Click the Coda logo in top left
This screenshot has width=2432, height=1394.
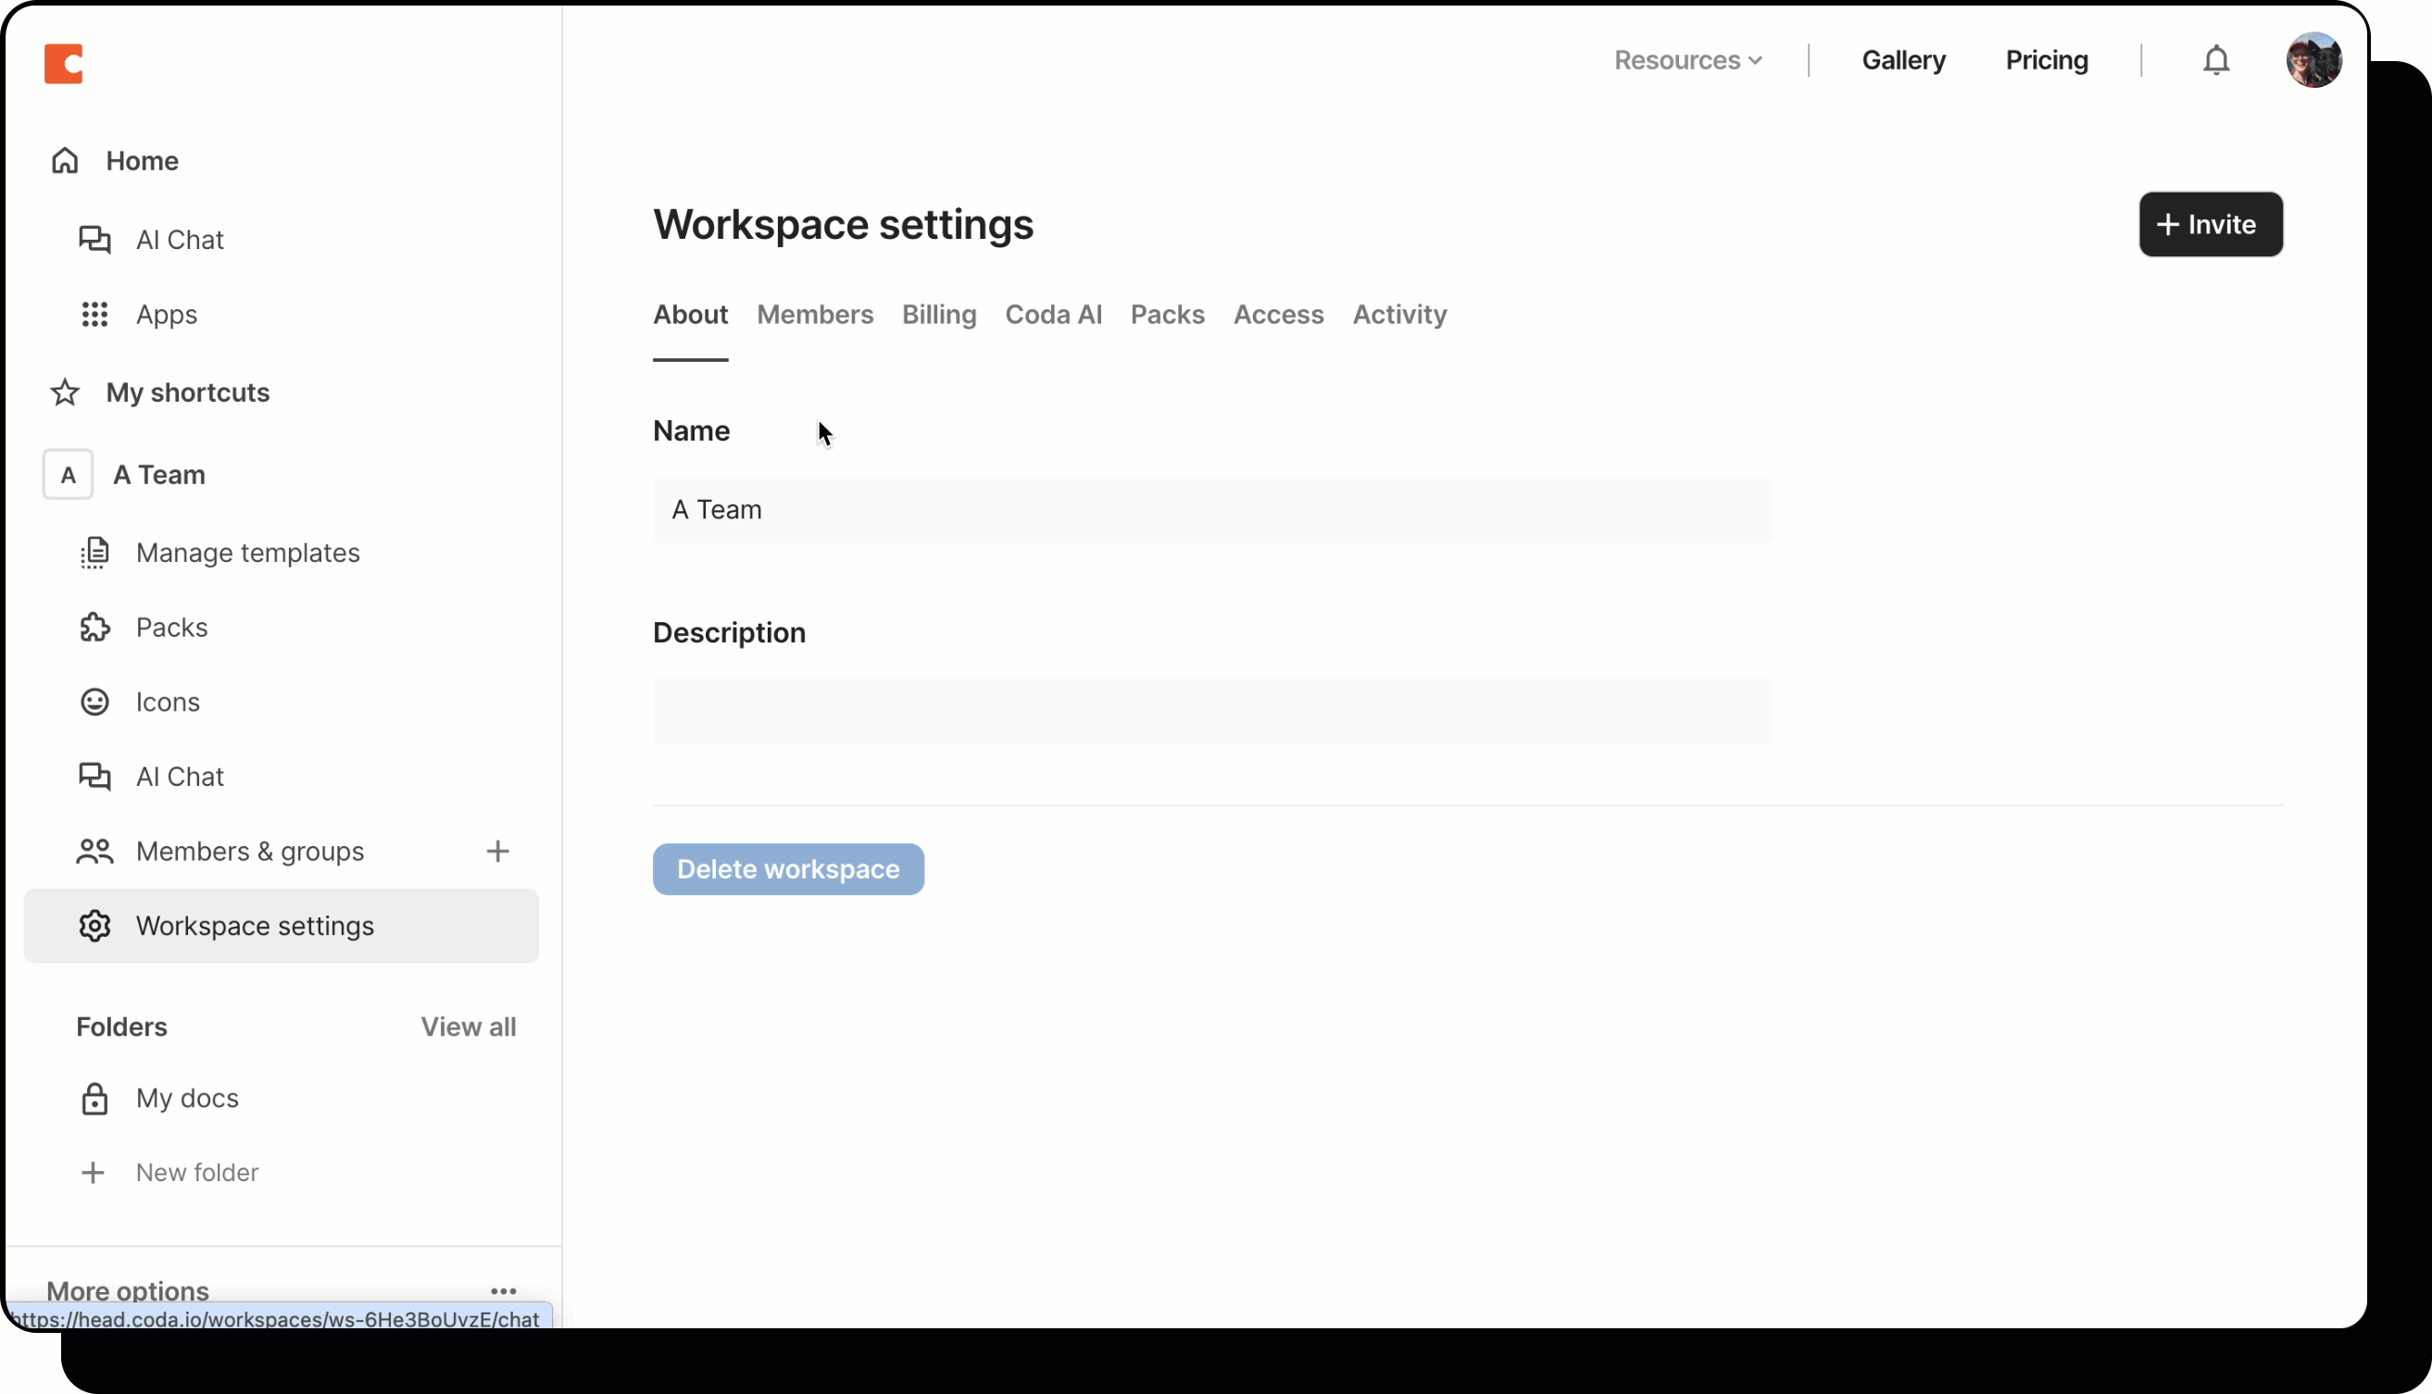64,63
